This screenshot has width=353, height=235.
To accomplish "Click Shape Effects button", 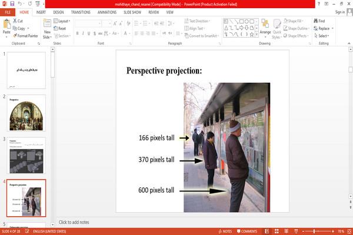I will tap(295, 36).
